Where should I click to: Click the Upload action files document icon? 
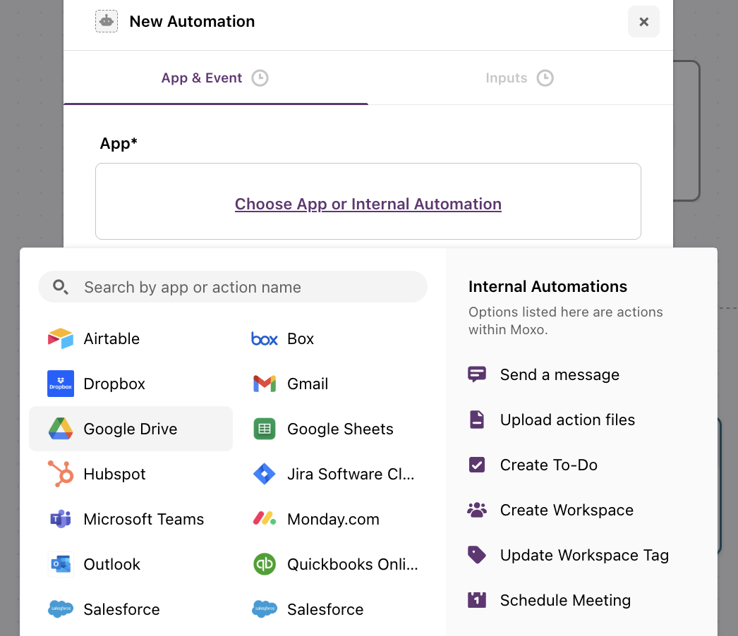[x=477, y=419]
